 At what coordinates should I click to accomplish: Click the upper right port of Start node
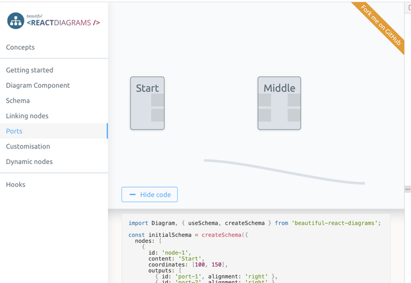(157, 100)
